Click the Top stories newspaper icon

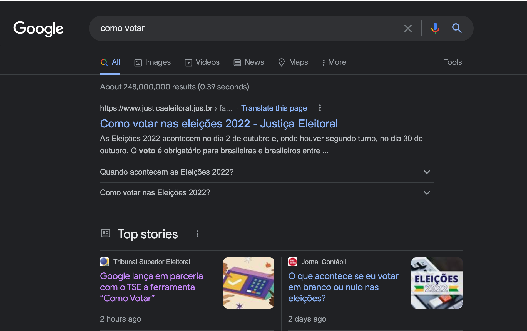coord(106,233)
